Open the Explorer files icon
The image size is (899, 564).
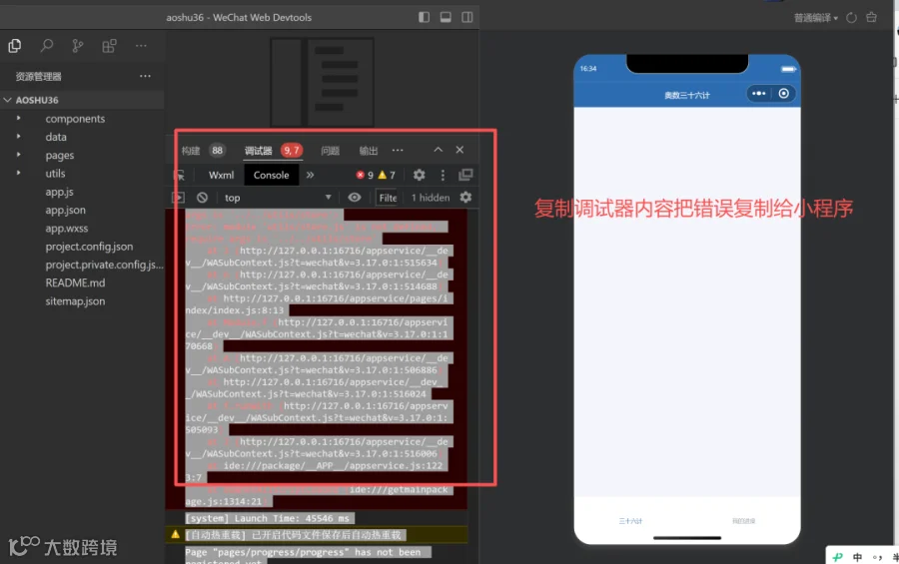click(15, 46)
